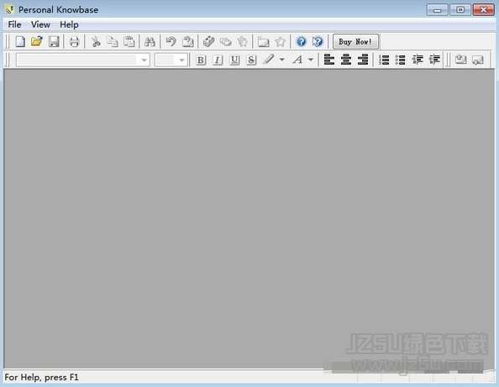Open the View menu
Viewport: 499px width, 387px height.
[x=40, y=24]
